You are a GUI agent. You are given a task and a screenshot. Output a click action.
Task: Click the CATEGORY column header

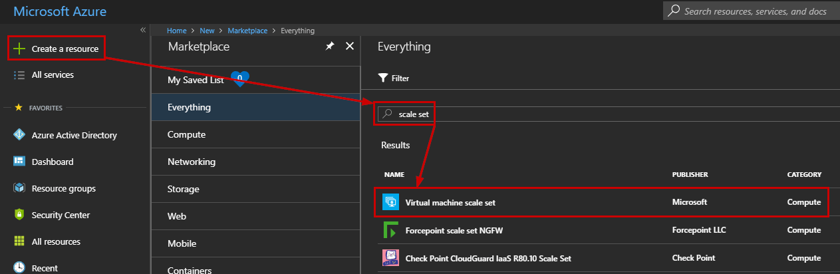point(804,175)
